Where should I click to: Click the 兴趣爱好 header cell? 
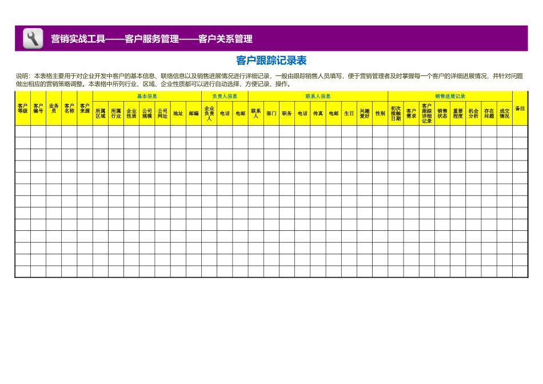pos(365,113)
